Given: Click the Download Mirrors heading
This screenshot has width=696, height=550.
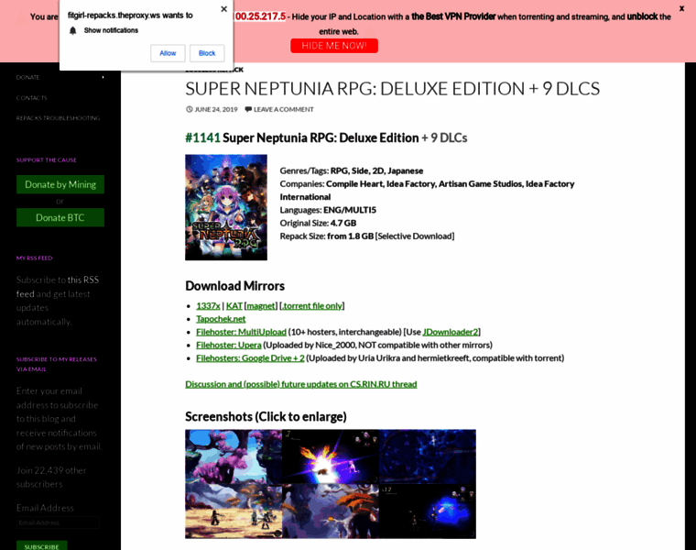Looking at the screenshot, I should click(x=234, y=286).
